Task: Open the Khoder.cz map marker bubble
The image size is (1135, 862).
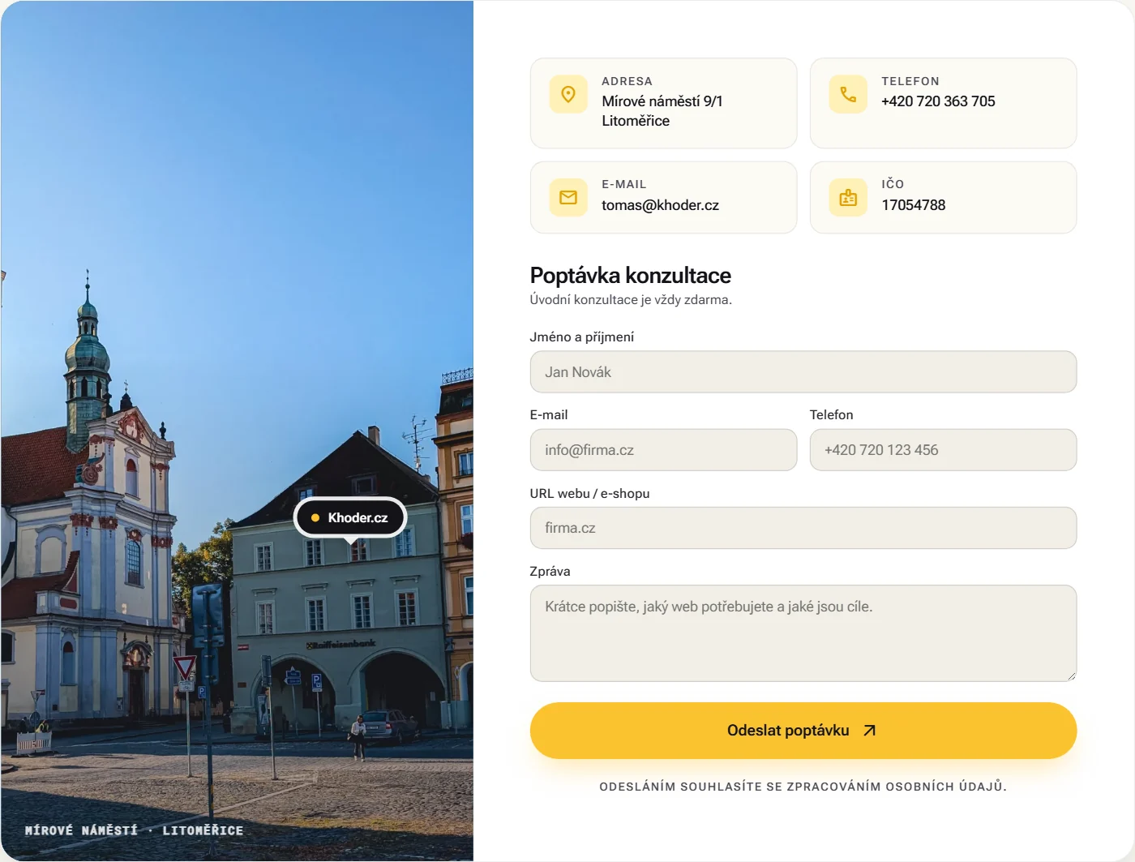Action: point(350,517)
